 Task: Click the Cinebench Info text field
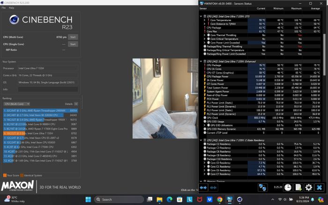point(48,89)
